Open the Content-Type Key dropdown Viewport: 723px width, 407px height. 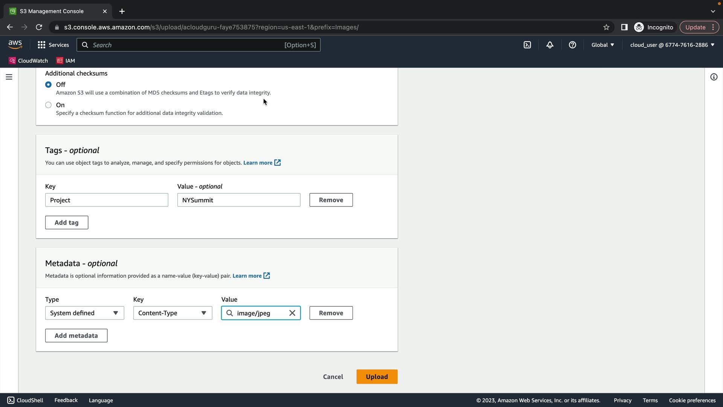172,313
